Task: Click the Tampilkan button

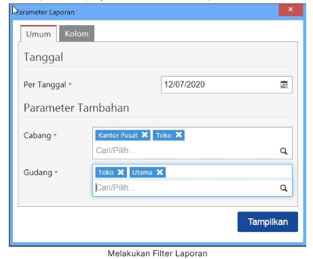Action: click(x=268, y=222)
